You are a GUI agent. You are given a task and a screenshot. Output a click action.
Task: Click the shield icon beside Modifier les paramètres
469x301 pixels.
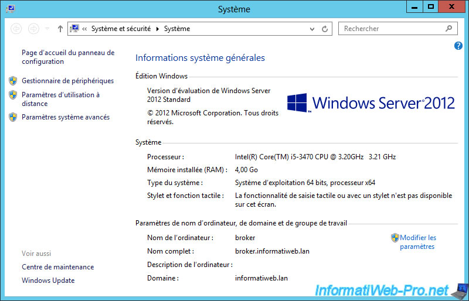point(395,238)
